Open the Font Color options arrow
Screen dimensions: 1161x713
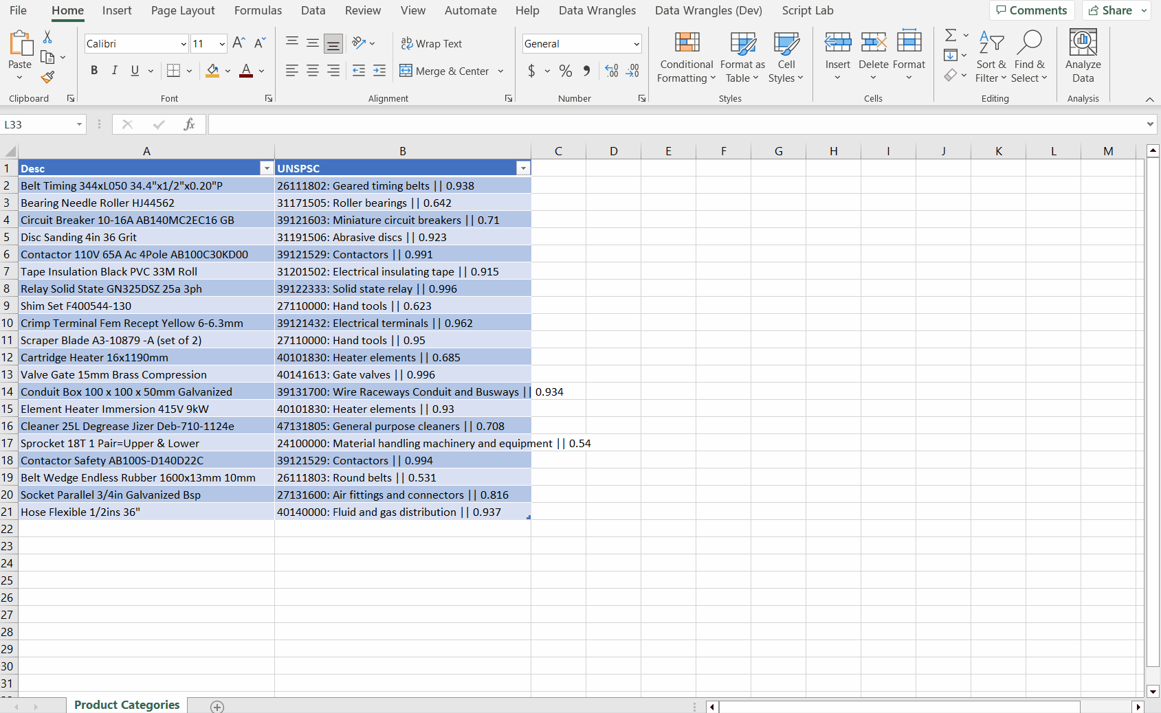pos(261,71)
